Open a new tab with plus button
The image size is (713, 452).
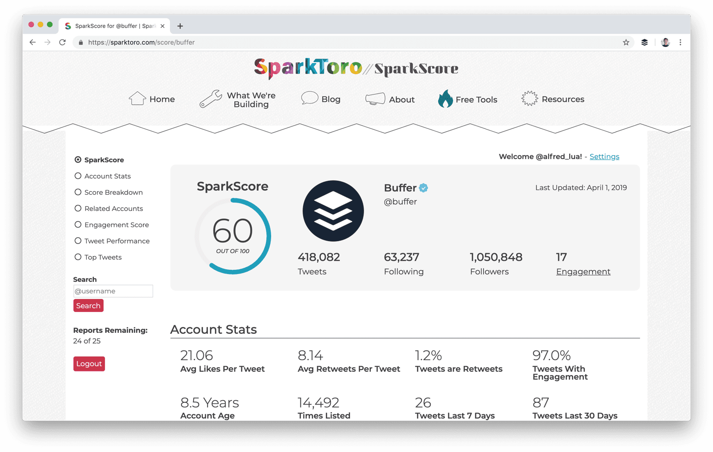click(x=180, y=26)
